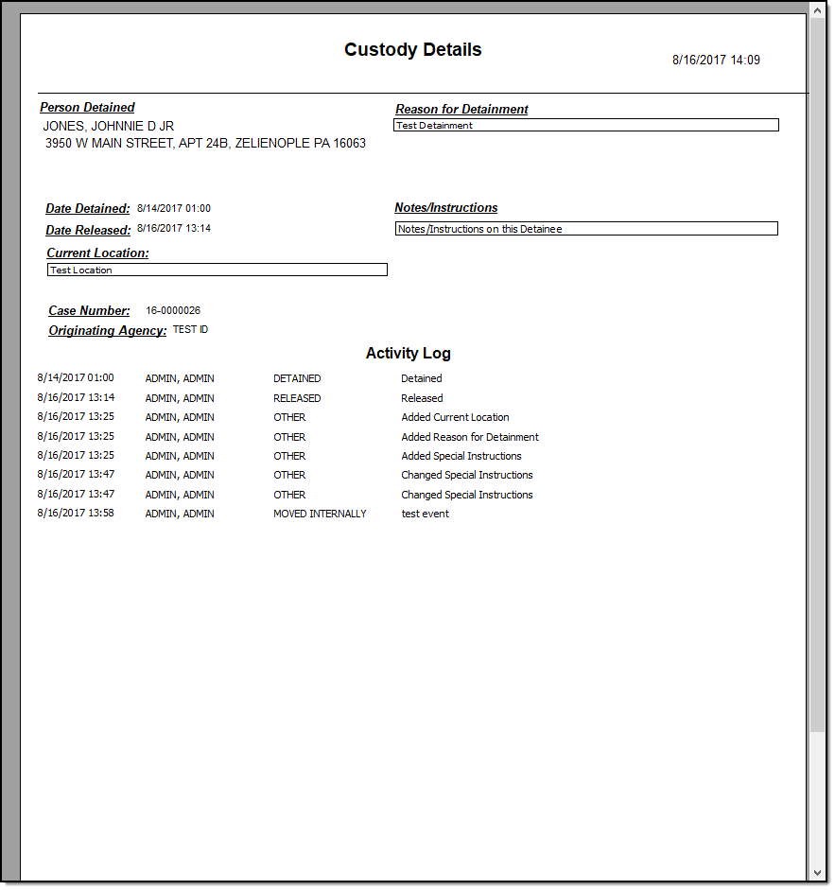This screenshot has height=890, width=835.
Task: Click the scroll down arrow on the vertical scrollbar
Action: tap(818, 873)
